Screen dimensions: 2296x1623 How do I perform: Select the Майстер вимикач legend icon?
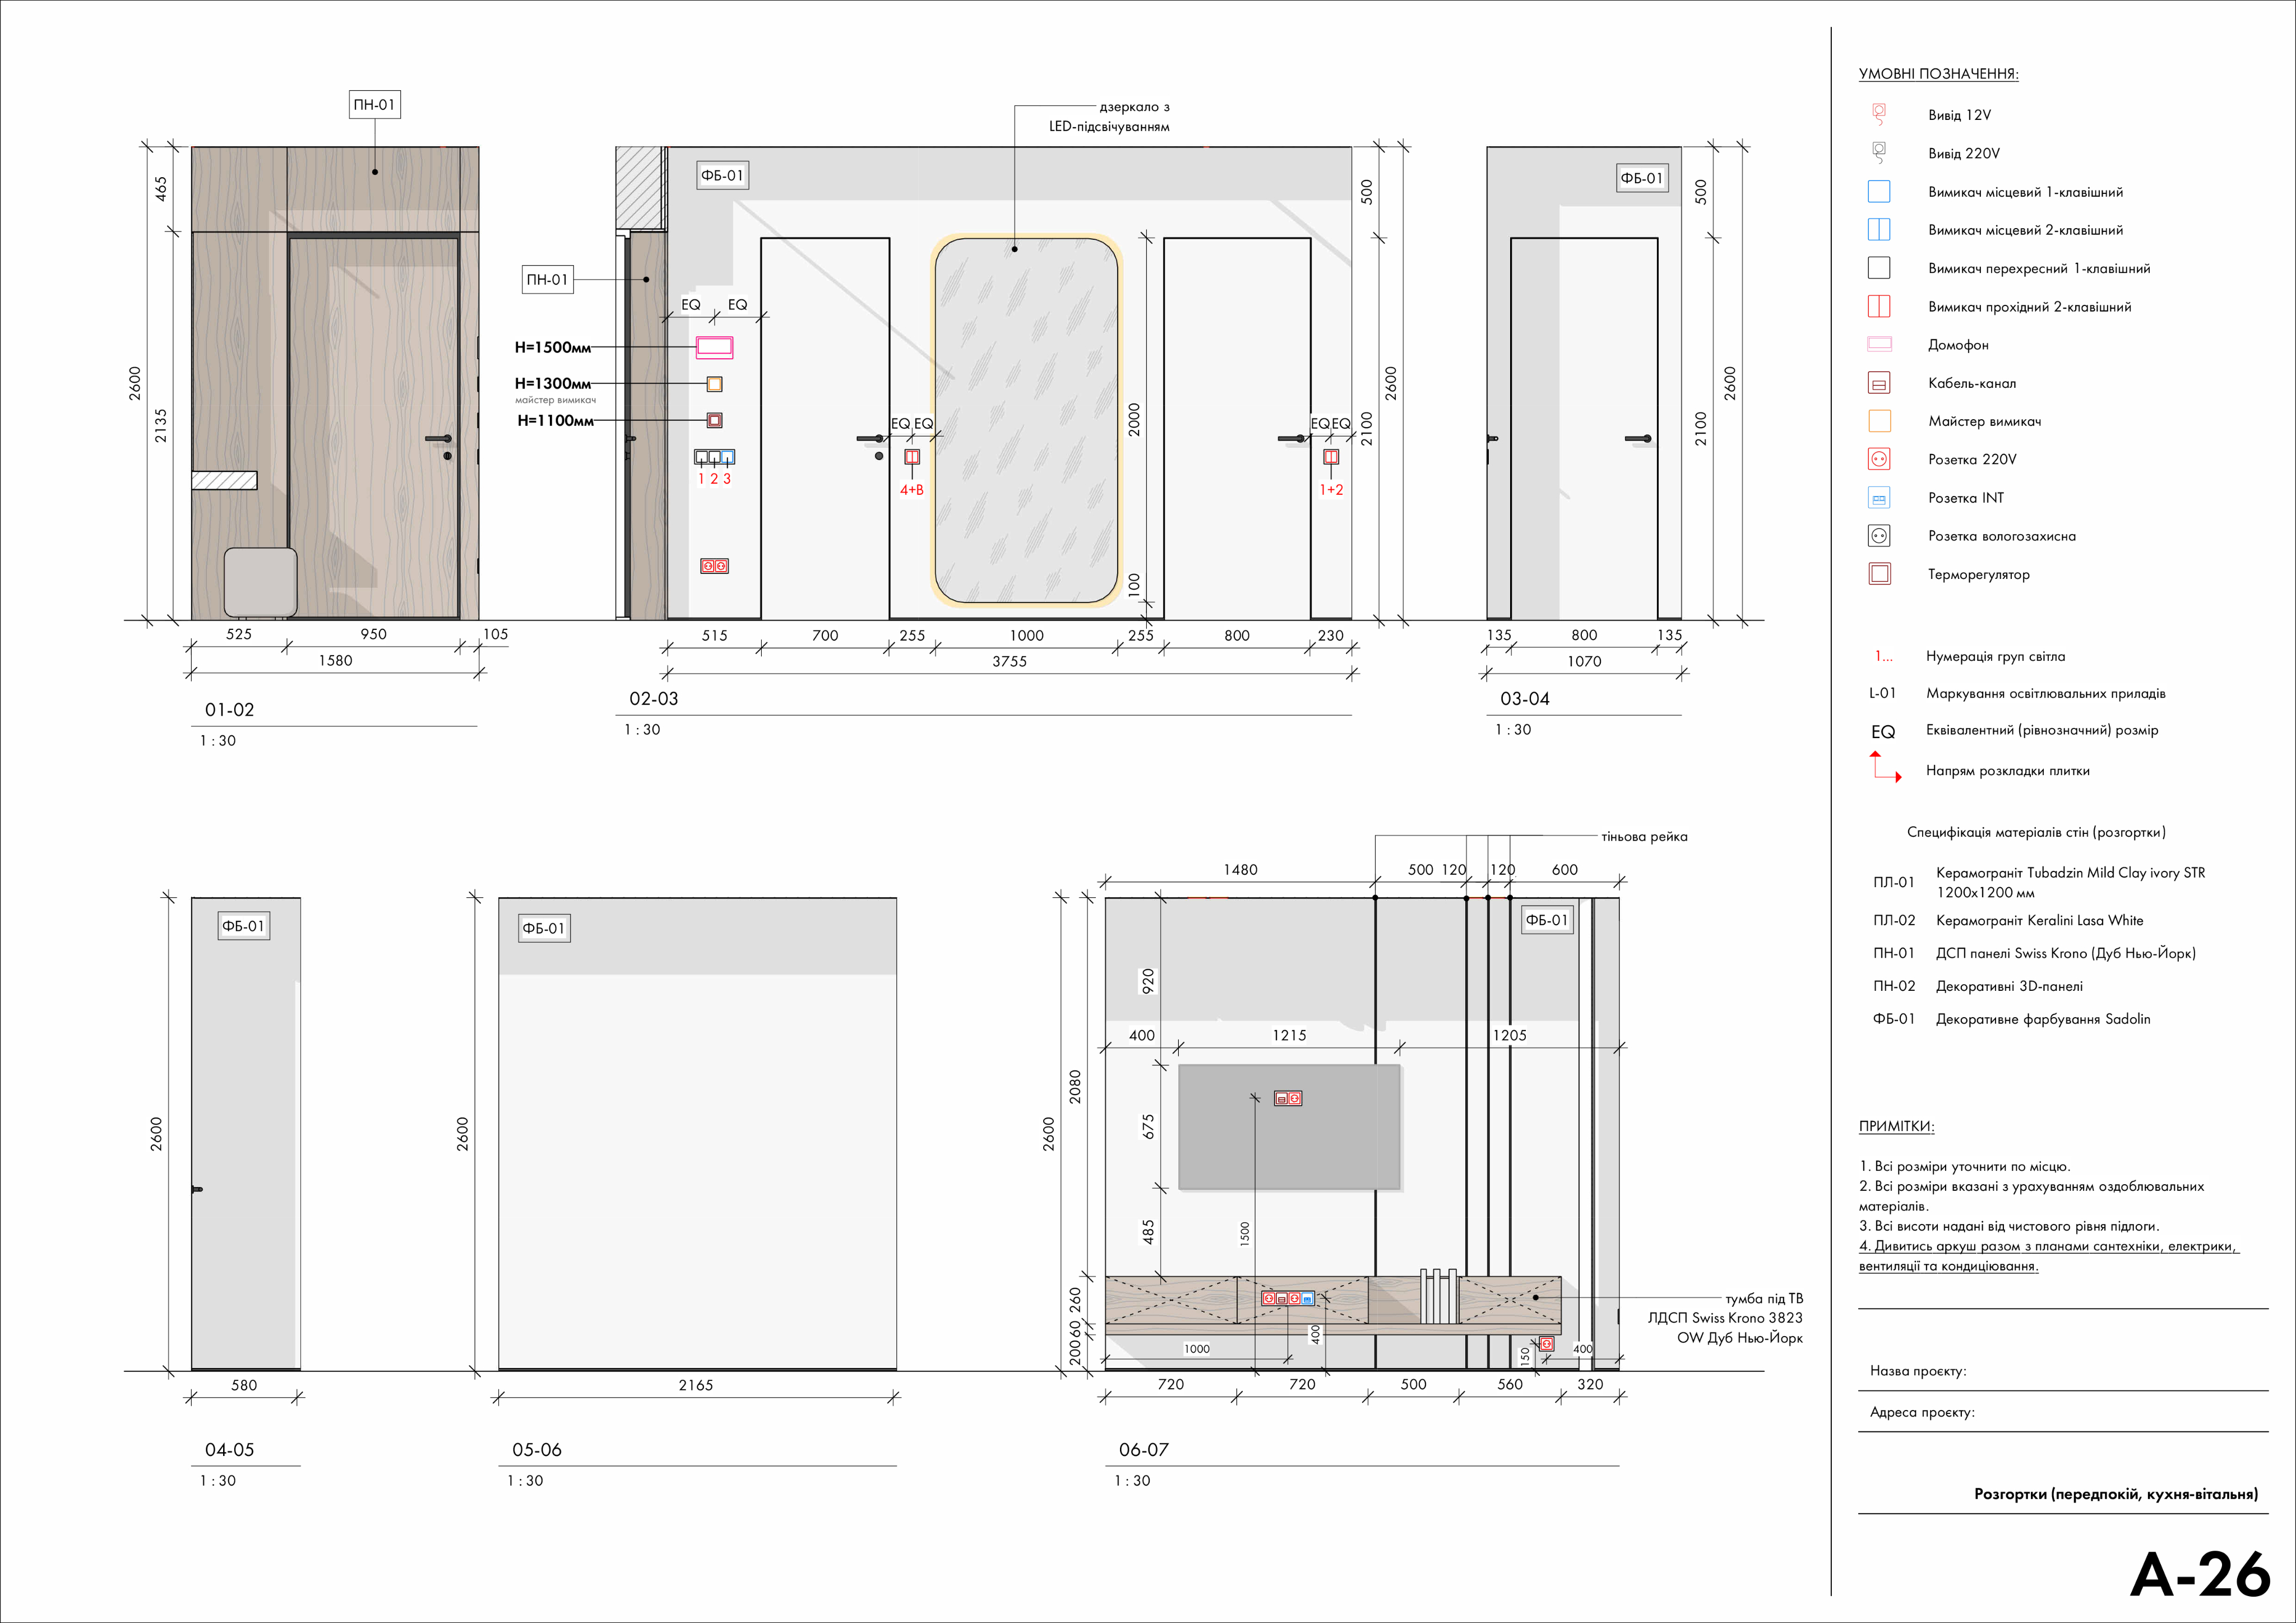[1879, 421]
